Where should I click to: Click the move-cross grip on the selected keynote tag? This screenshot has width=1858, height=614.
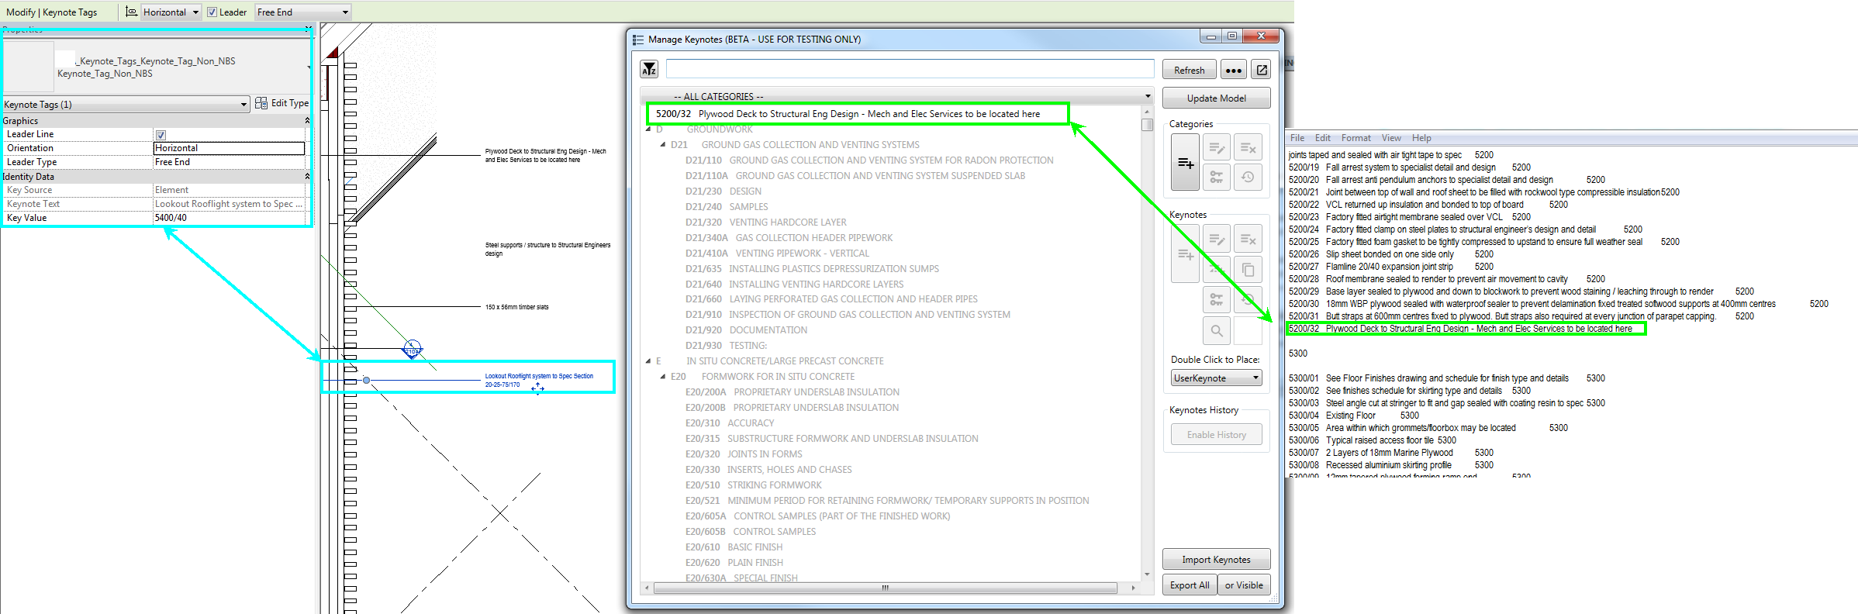(x=537, y=388)
